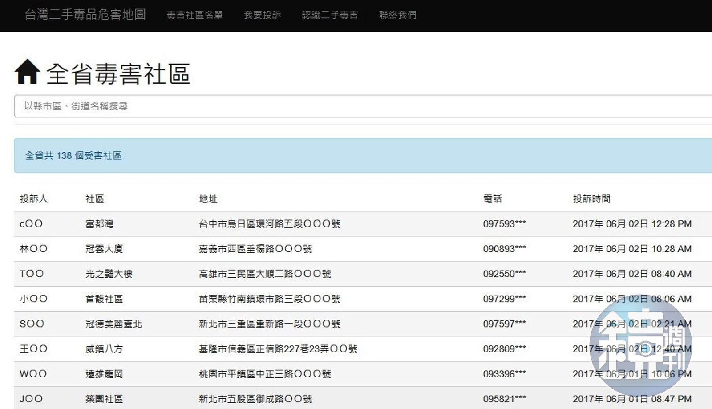Screen dimensions: 712x409
Task: Focus the 以縣市區、街道名稱搜尋 search field
Action: [356, 106]
